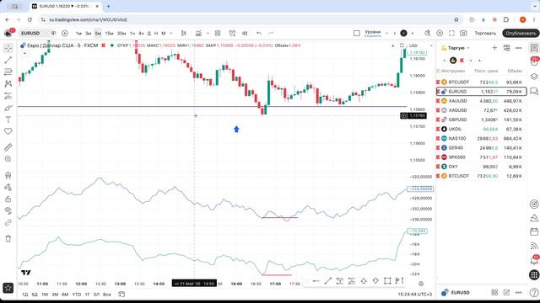The height and width of the screenshot is (303, 540).
Task: Select the 1М date range
Action: click(45, 295)
